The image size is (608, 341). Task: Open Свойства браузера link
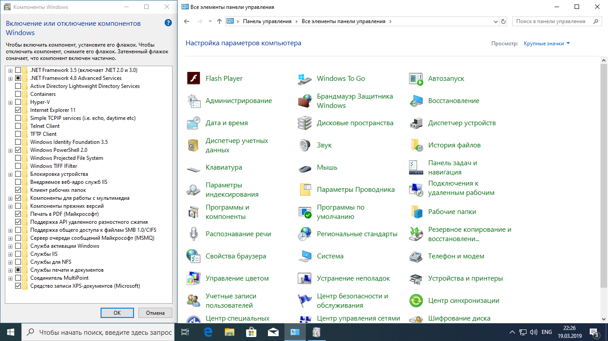[236, 256]
